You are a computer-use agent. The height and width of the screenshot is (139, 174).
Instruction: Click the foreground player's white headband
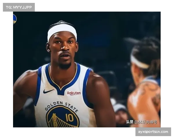point(62,30)
